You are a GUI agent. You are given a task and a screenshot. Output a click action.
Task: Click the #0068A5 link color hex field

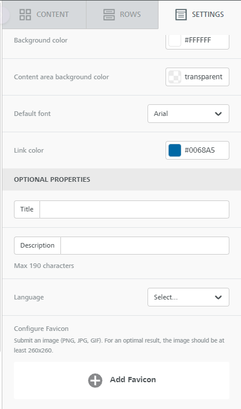point(197,150)
